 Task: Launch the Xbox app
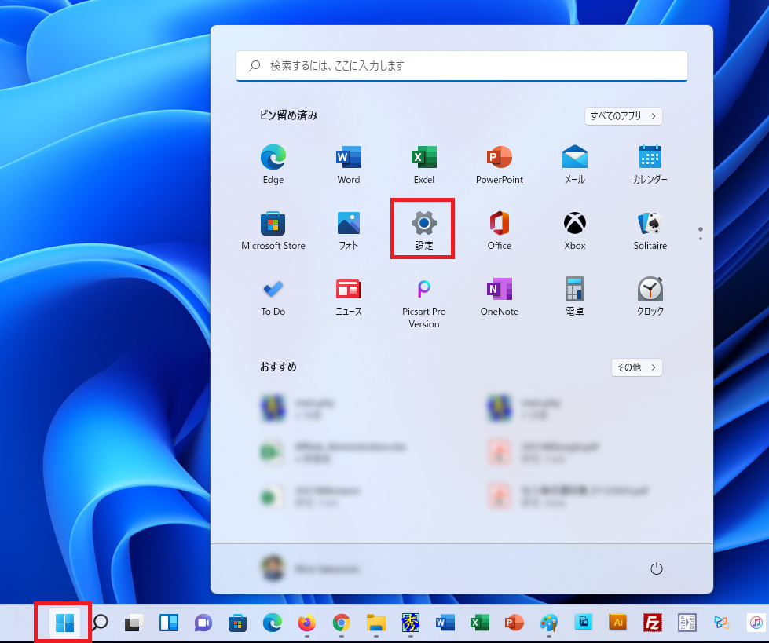(x=575, y=230)
